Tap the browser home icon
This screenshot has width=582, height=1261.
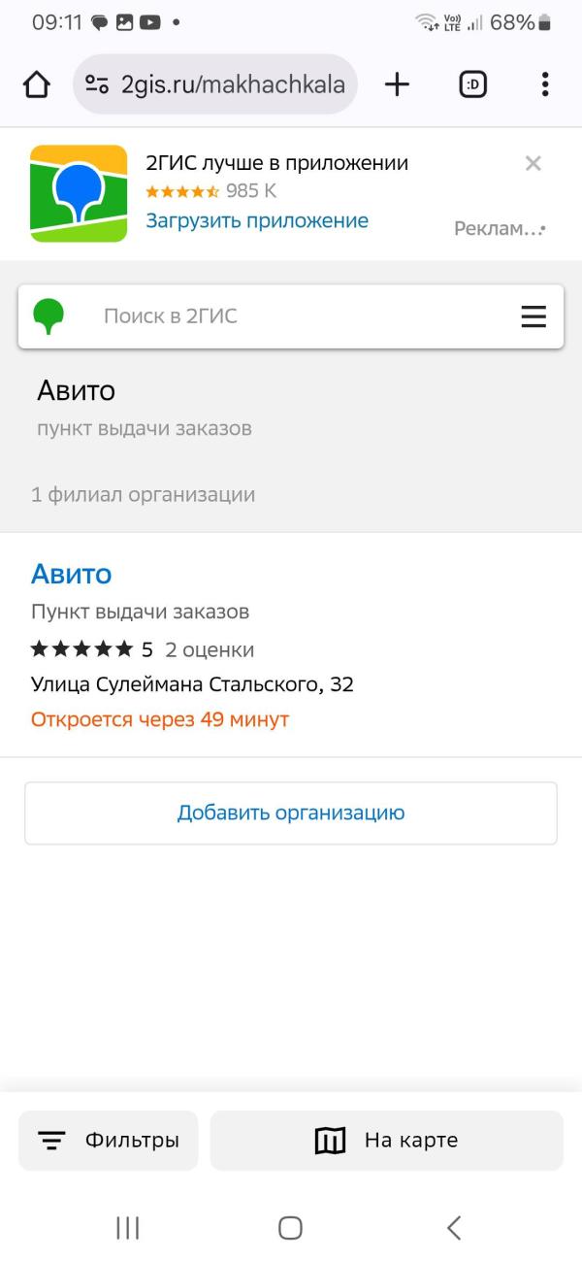coord(37,84)
